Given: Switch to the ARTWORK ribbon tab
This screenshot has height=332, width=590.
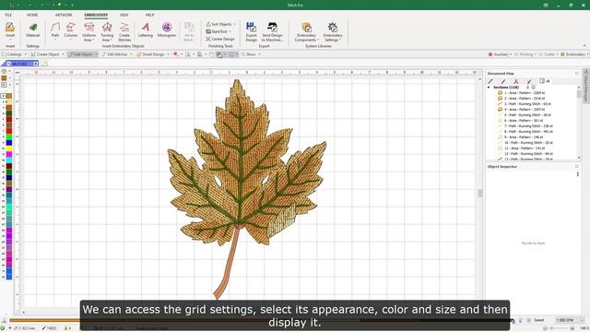Looking at the screenshot, I should coord(64,15).
